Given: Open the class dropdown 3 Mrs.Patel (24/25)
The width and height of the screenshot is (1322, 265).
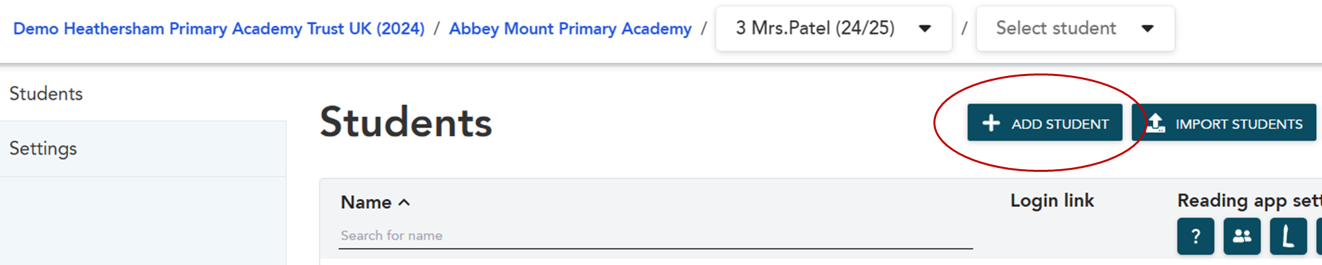Looking at the screenshot, I should 834,28.
